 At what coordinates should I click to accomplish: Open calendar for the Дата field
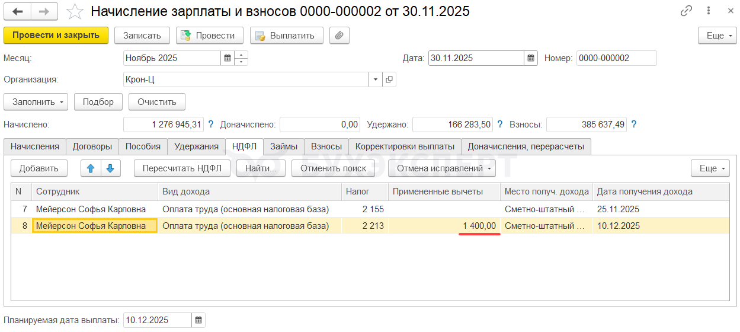coord(531,58)
